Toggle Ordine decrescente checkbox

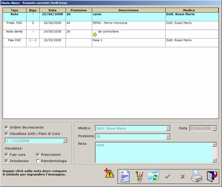click(6, 127)
